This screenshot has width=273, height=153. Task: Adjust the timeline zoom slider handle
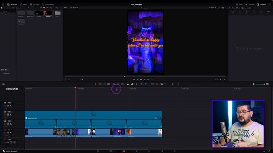click(x=173, y=84)
